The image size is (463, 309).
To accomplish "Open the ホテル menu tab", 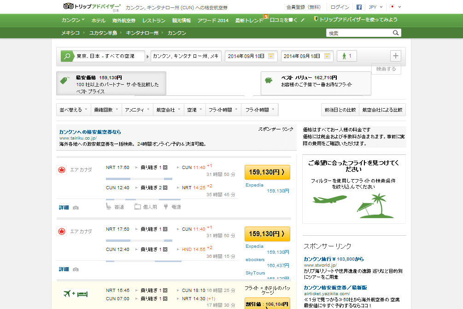I will tap(98, 20).
